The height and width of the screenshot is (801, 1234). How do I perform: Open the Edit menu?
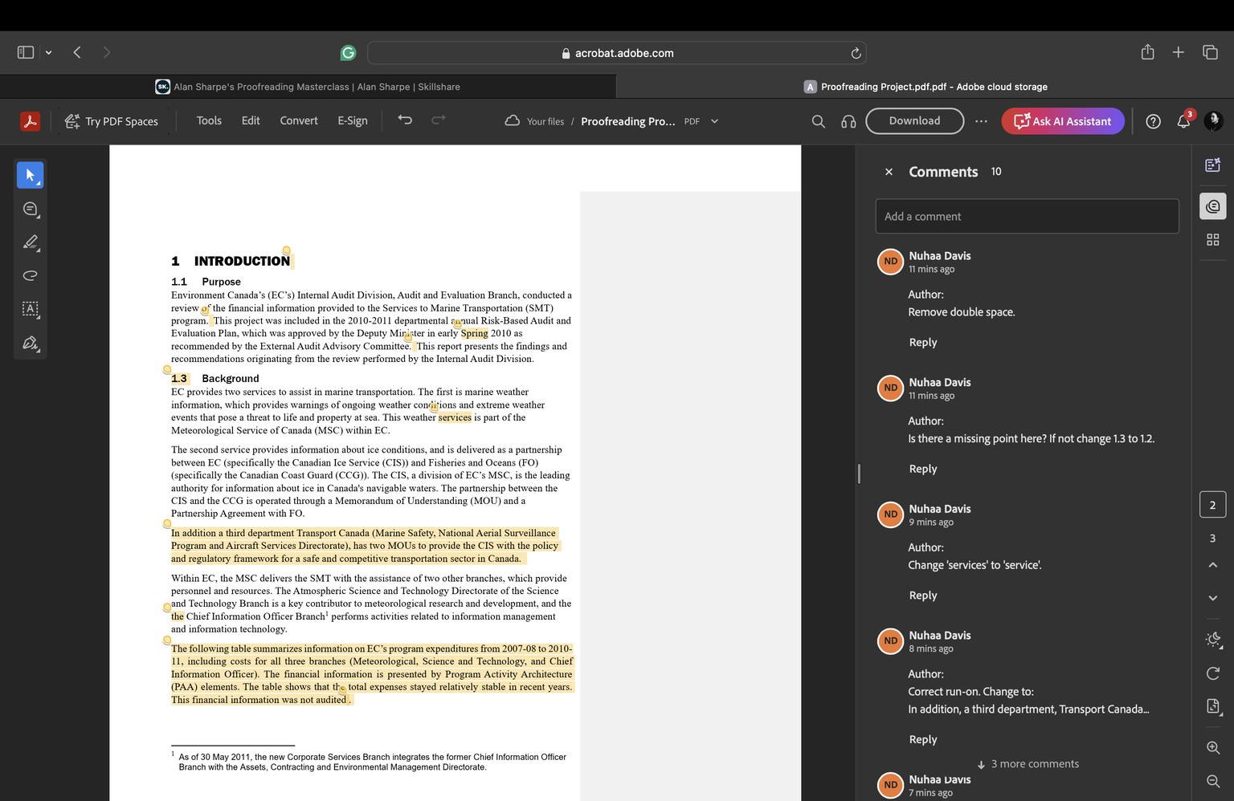[x=251, y=120]
